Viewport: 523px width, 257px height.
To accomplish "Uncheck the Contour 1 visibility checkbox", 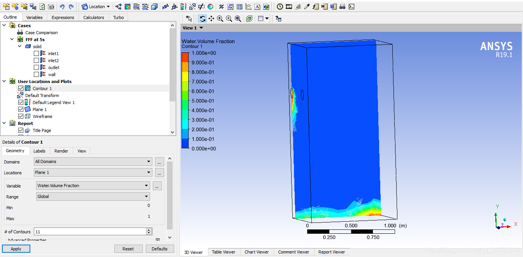I will click(21, 89).
